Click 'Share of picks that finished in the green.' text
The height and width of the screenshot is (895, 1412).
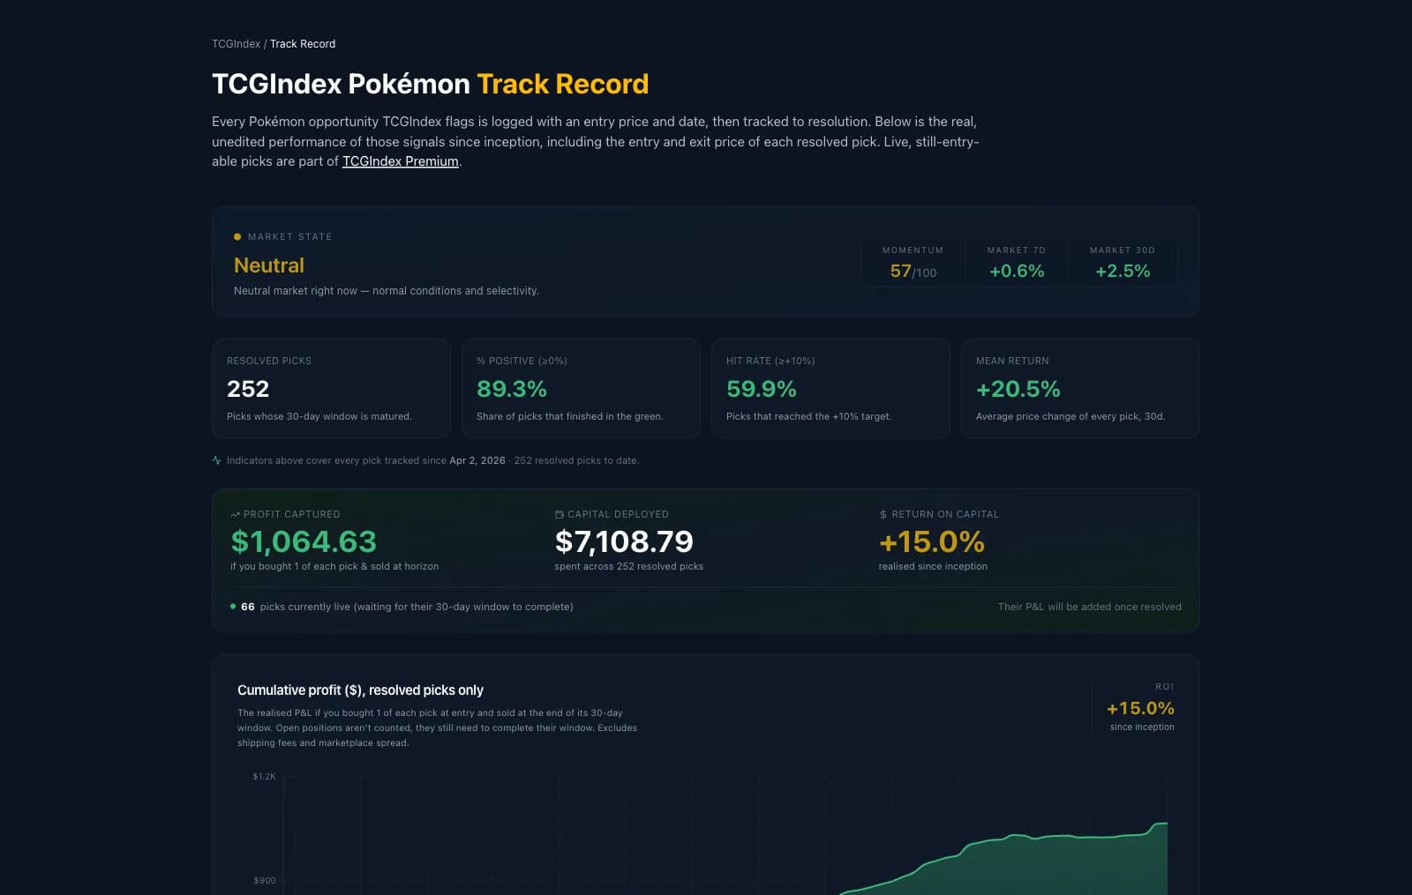[569, 416]
